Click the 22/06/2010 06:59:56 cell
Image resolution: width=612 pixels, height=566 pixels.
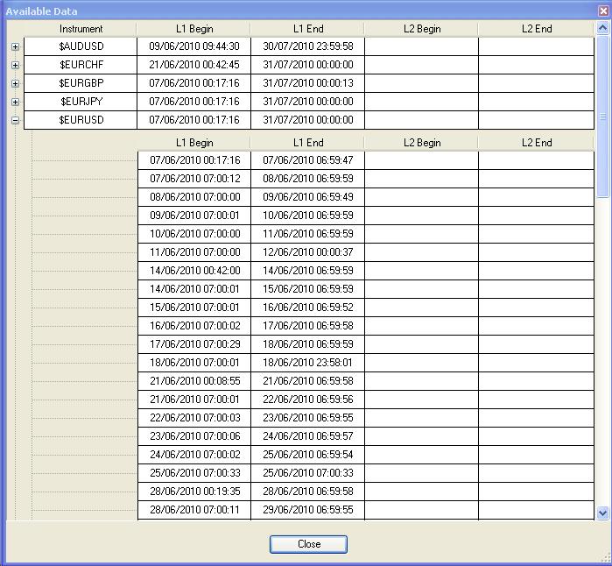[x=308, y=400]
